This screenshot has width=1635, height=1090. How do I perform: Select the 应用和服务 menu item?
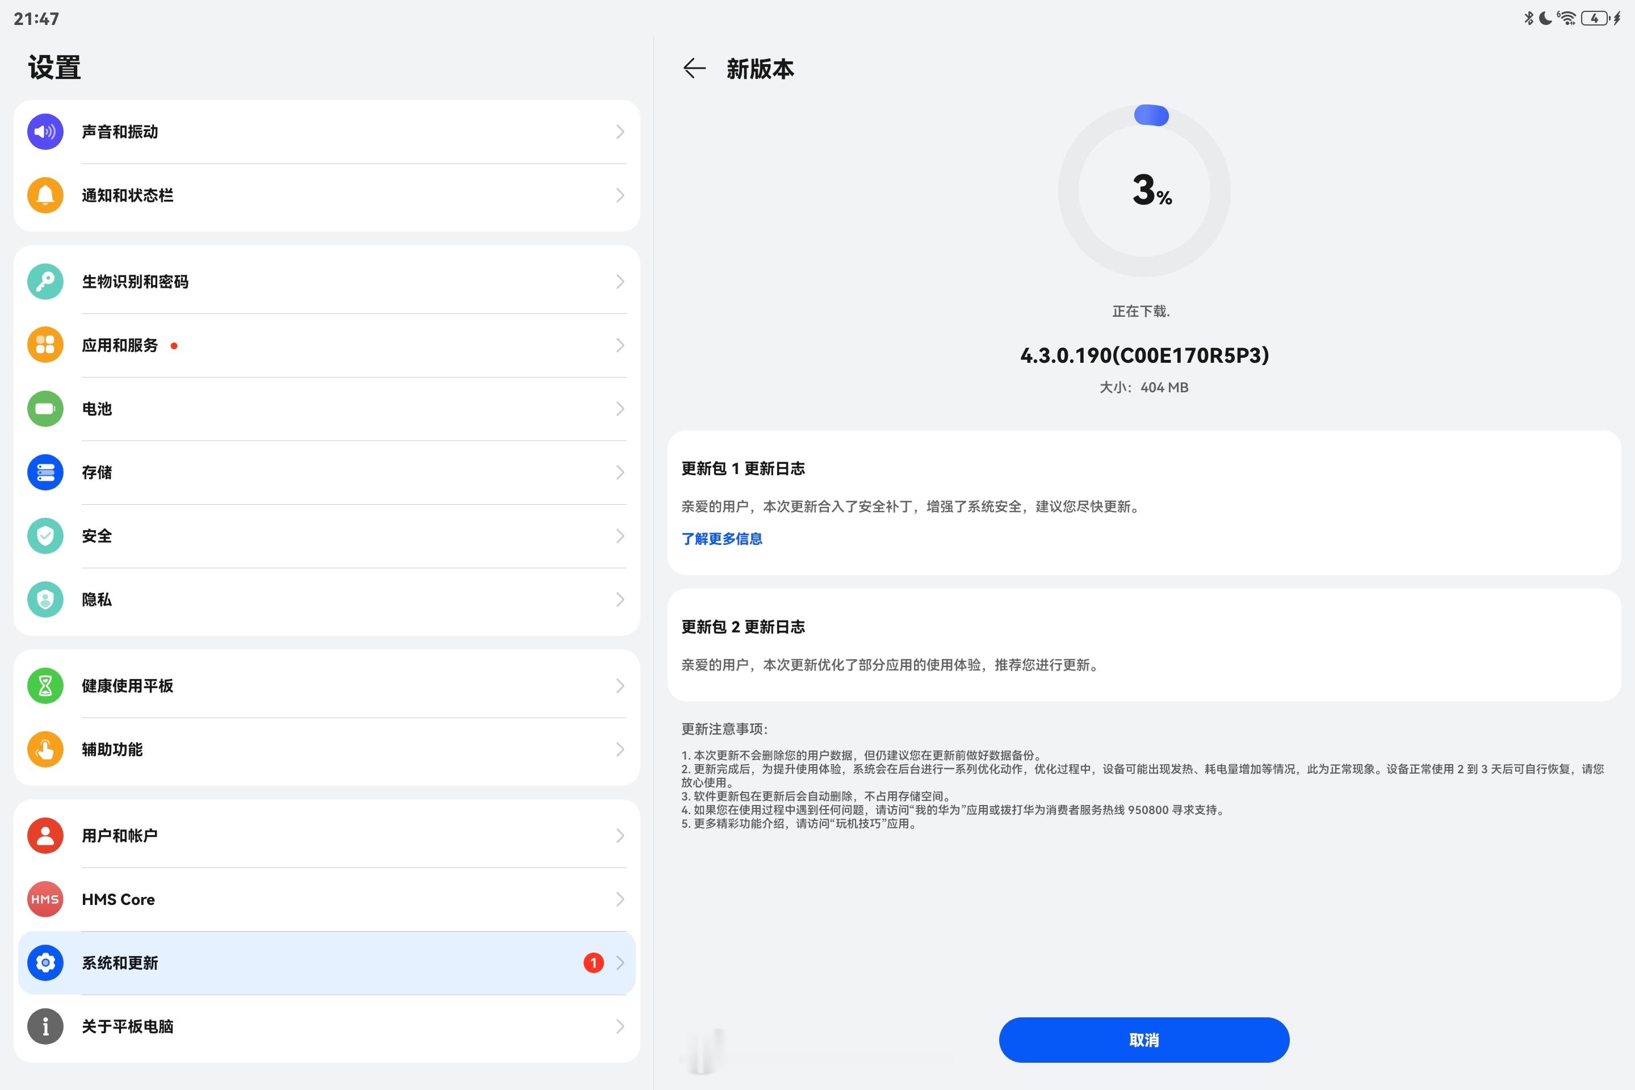click(x=120, y=346)
